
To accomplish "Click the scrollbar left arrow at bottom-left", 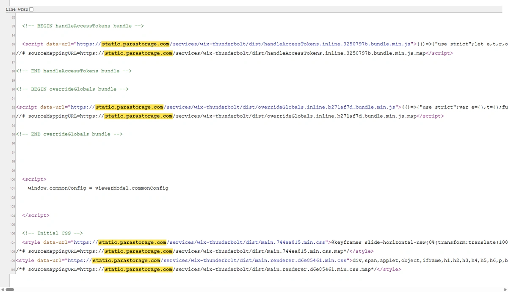I will (x=2, y=289).
